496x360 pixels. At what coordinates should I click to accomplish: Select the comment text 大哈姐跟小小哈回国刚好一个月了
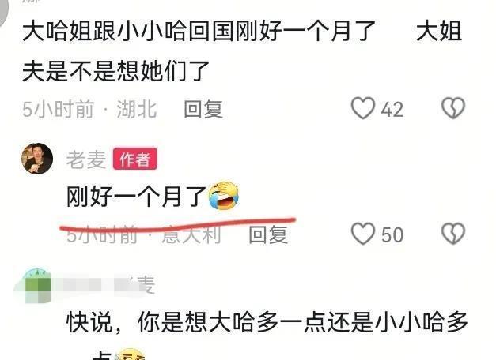pyautogui.click(x=199, y=32)
